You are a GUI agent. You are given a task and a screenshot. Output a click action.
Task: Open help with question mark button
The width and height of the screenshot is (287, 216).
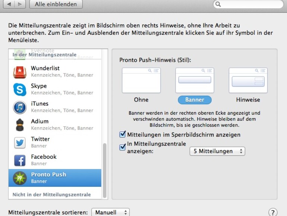pos(273,212)
